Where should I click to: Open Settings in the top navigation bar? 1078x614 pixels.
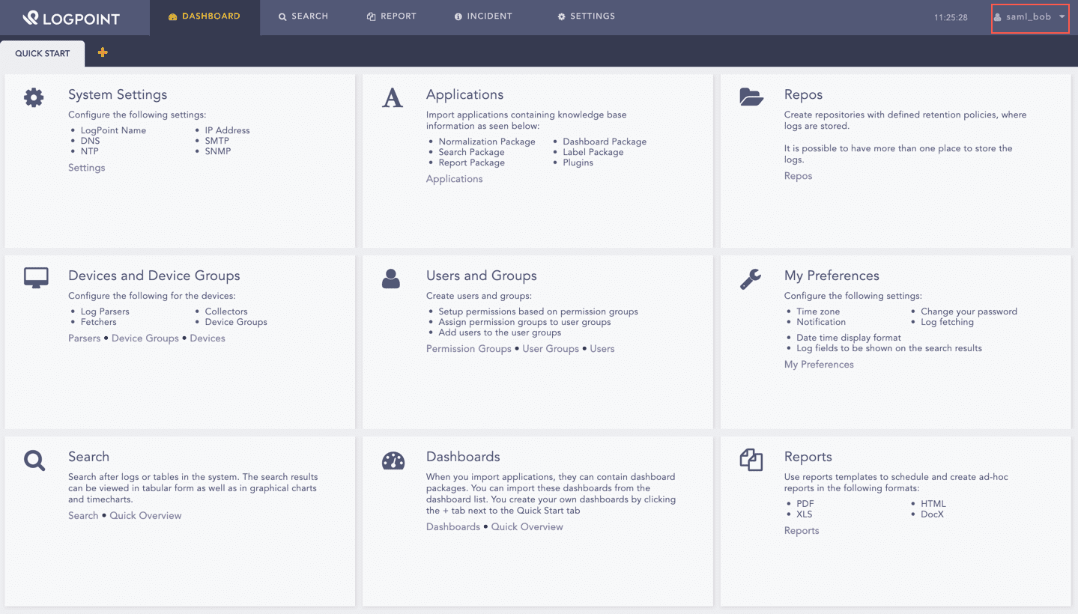tap(586, 16)
